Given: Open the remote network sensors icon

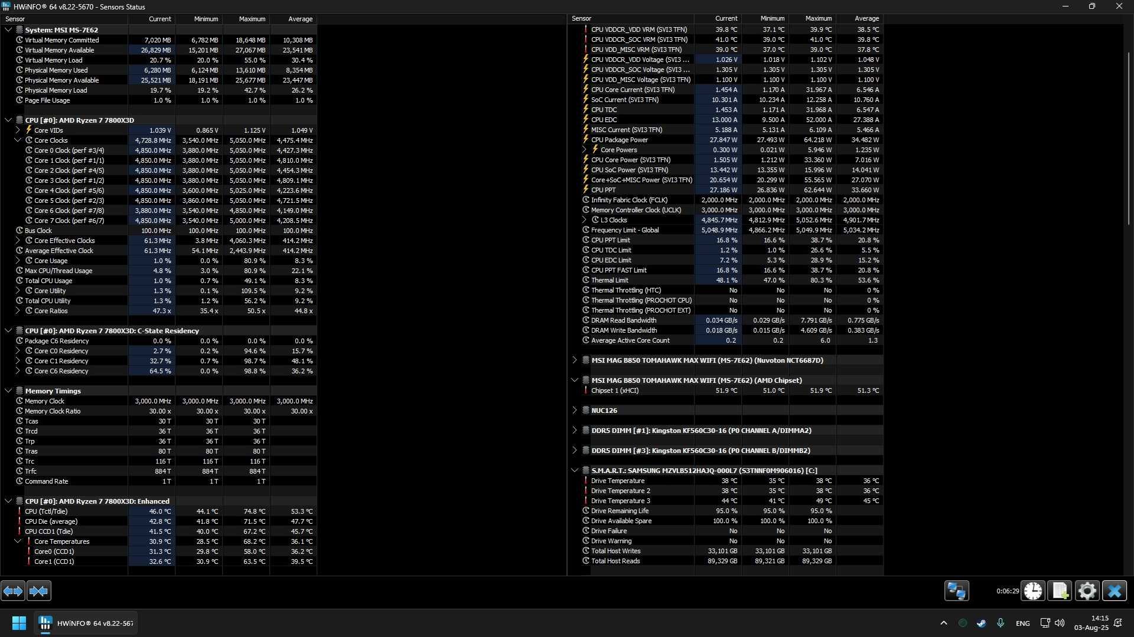Looking at the screenshot, I should coord(956,590).
